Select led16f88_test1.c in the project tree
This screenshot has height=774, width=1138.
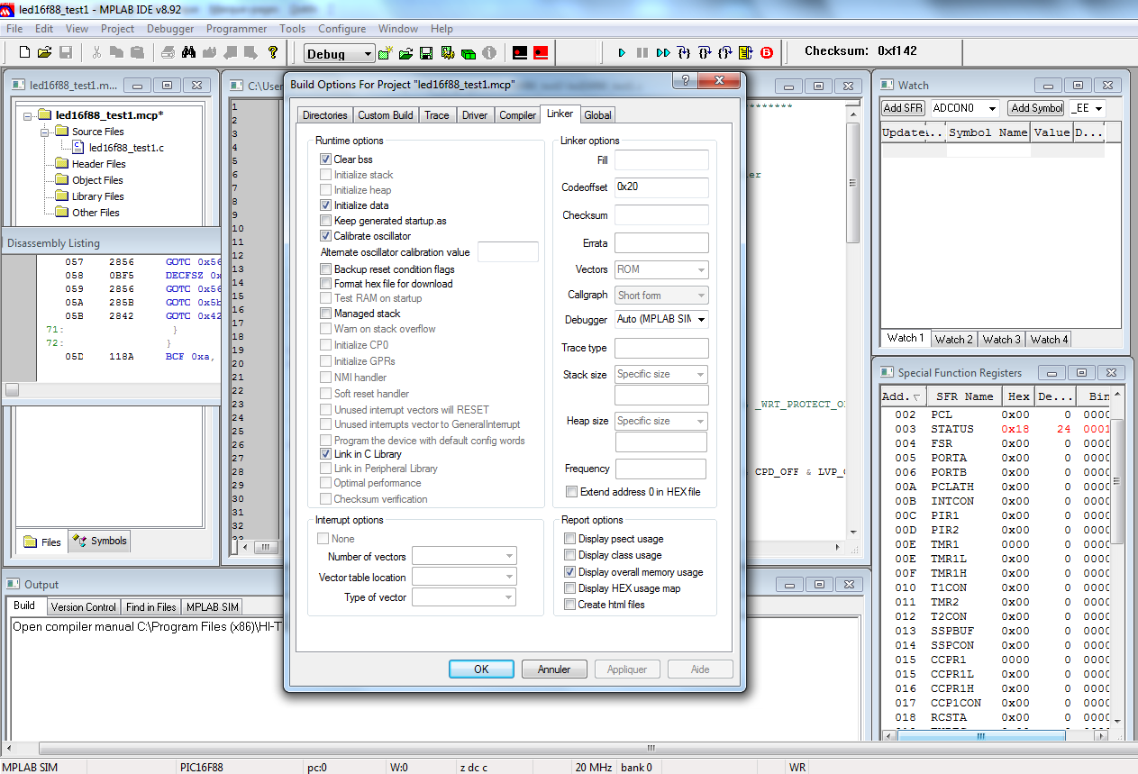[x=126, y=148]
